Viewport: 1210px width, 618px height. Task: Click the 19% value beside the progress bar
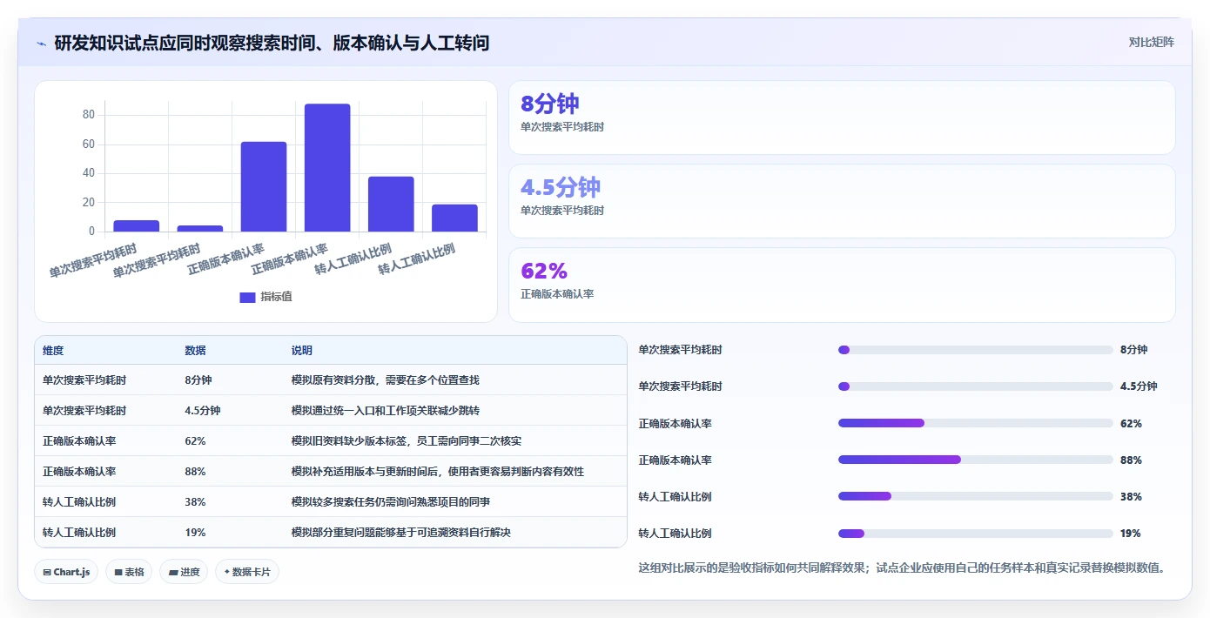[x=1131, y=534]
